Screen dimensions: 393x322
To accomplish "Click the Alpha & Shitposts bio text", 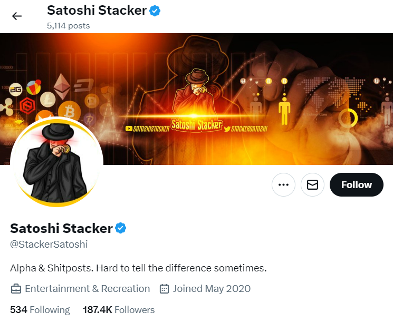I will point(138,268).
